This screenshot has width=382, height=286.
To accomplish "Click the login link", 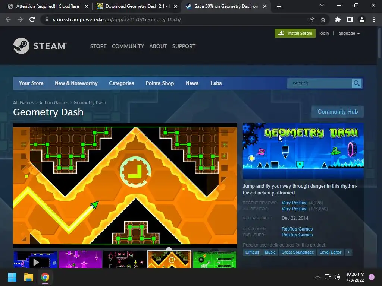I will click(x=324, y=33).
